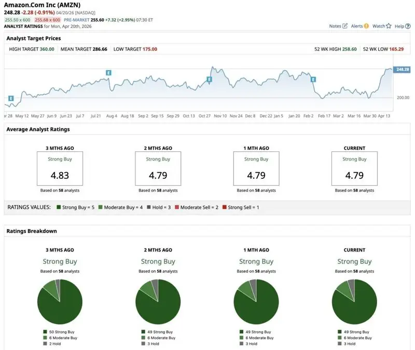Expand the Ratings Breakdown section
Image resolution: width=415 pixels, height=350 pixels.
click(x=32, y=231)
